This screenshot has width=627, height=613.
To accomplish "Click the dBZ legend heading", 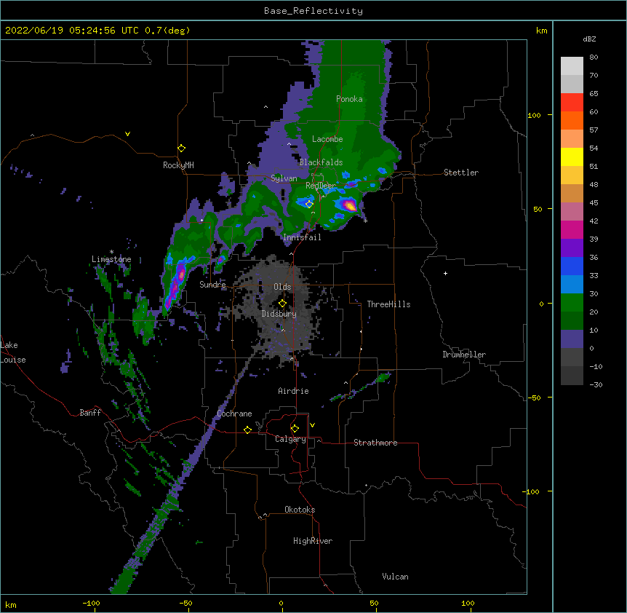I will coord(589,39).
